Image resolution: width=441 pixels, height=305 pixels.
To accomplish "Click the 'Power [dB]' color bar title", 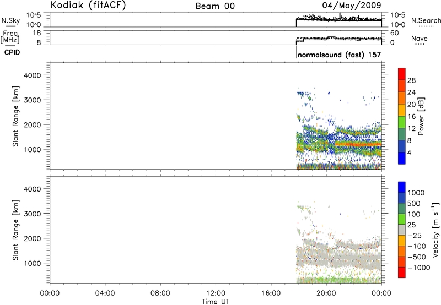I will point(421,116).
